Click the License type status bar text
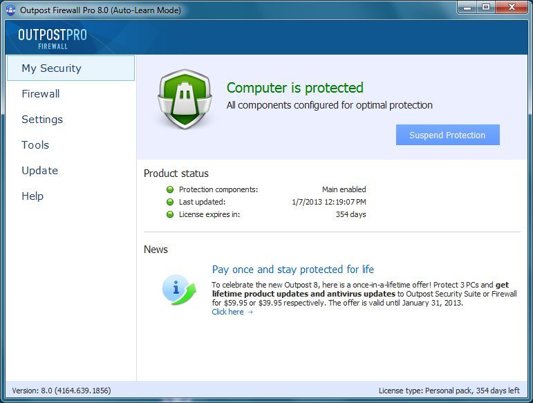This screenshot has width=533, height=403. click(449, 391)
